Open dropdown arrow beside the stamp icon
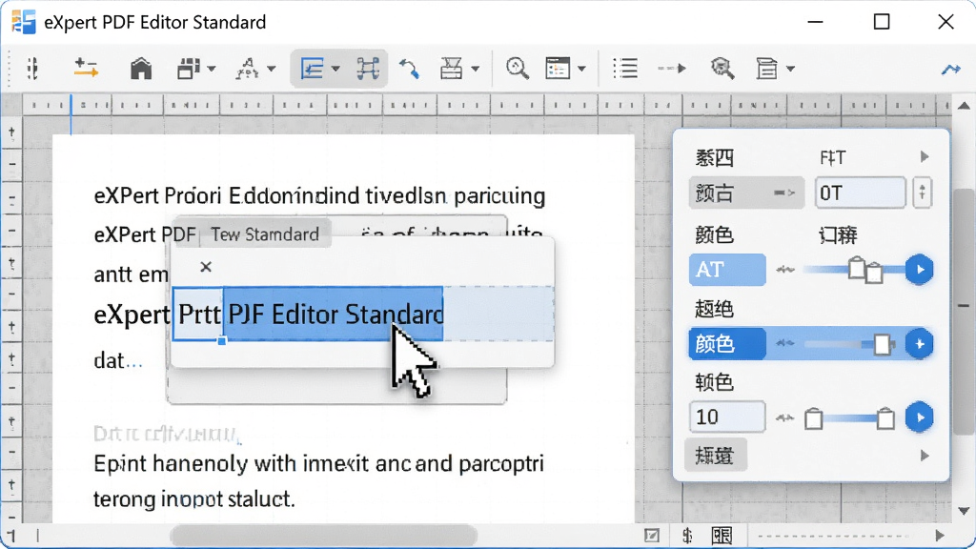Image resolution: width=976 pixels, height=549 pixels. tap(475, 69)
